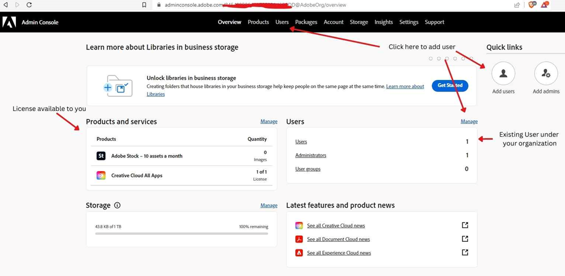Viewport: 565px width, 276px height.
Task: Click the padlock site info icon
Action: (x=159, y=5)
